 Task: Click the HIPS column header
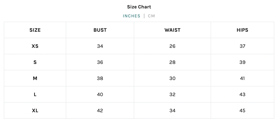tap(242, 30)
